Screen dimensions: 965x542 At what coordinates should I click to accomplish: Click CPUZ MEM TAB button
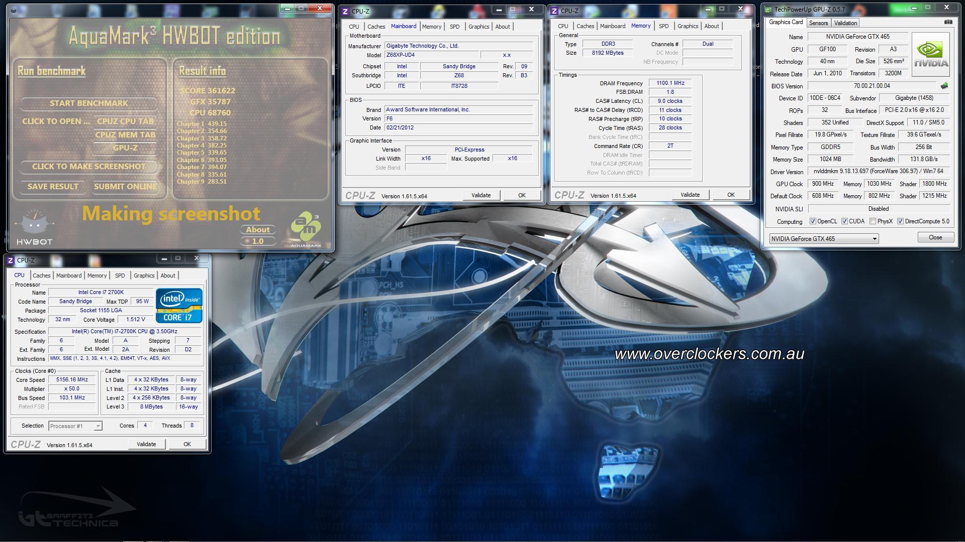pyautogui.click(x=126, y=135)
